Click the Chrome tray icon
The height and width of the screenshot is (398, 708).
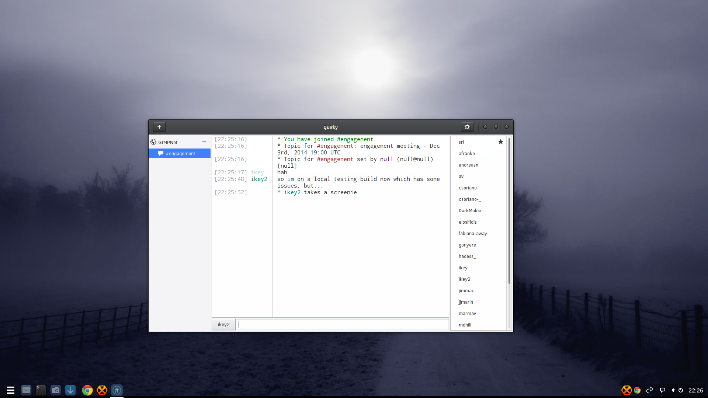[637, 390]
